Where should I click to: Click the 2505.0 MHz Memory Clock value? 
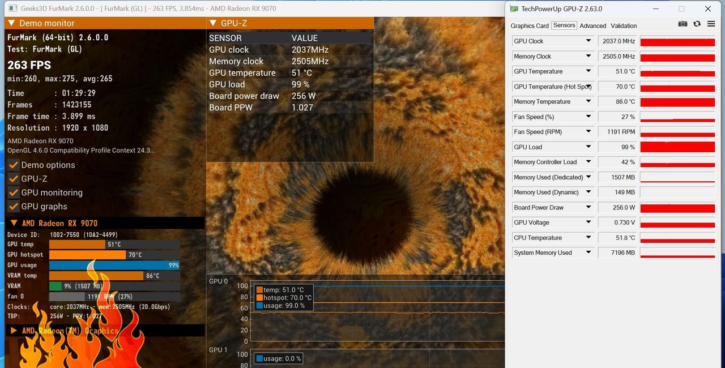tap(617, 57)
